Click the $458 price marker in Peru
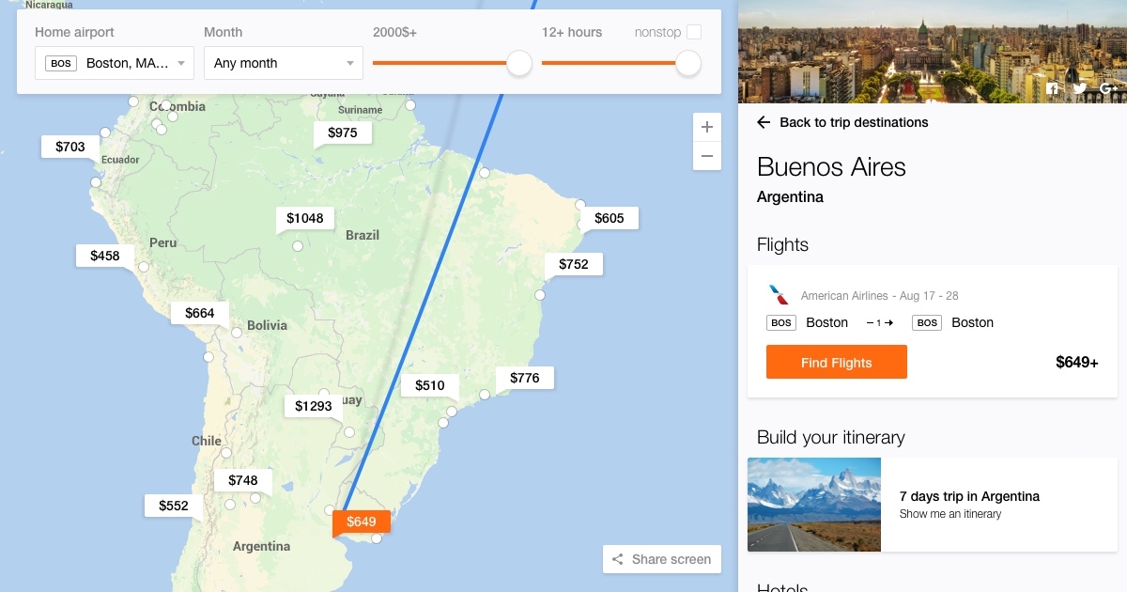Screen dimensions: 1127x592 [105, 256]
